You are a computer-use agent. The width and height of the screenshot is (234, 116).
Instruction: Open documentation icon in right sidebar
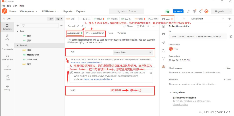[x=163, y=26]
